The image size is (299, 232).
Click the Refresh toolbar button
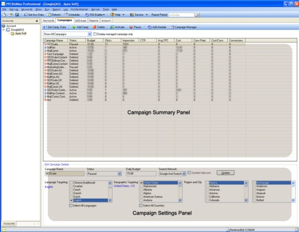54,15
